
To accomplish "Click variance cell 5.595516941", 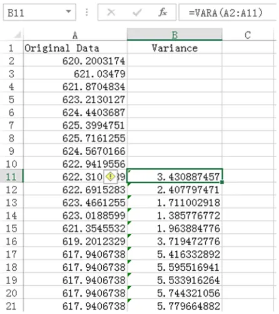I will [x=175, y=267].
